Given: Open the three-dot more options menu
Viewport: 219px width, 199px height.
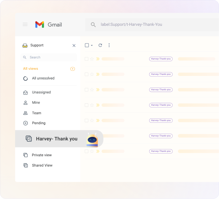Looking at the screenshot, I should pos(109,45).
